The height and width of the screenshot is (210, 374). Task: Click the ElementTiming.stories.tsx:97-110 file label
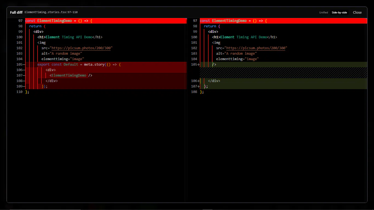(x=51, y=12)
